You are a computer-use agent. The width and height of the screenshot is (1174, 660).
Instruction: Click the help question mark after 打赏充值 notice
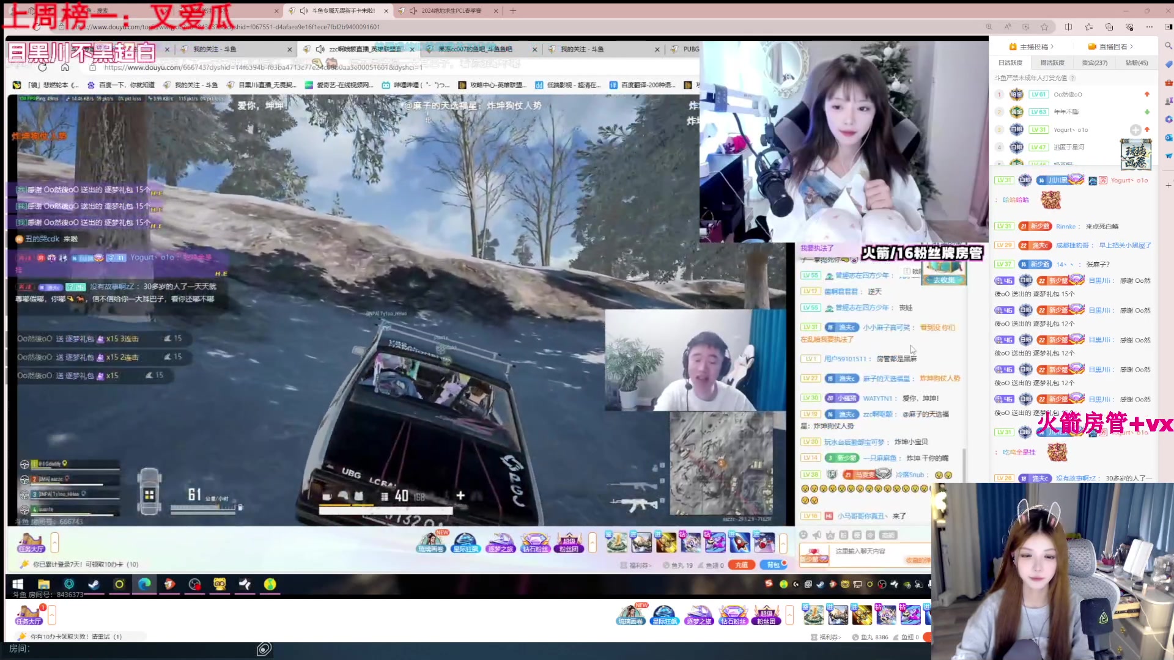pyautogui.click(x=1072, y=78)
